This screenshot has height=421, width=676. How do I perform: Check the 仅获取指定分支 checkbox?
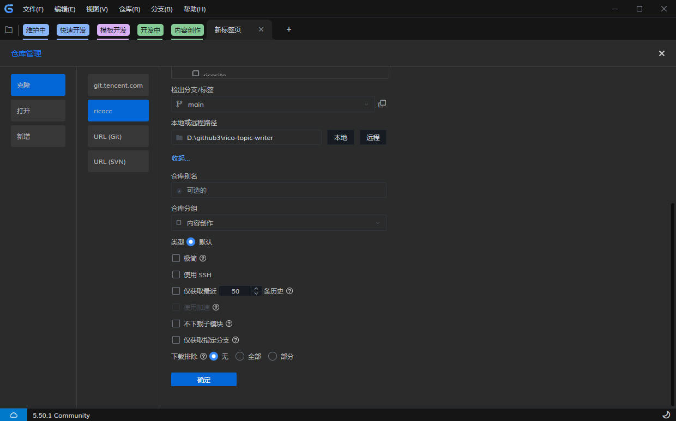point(176,340)
